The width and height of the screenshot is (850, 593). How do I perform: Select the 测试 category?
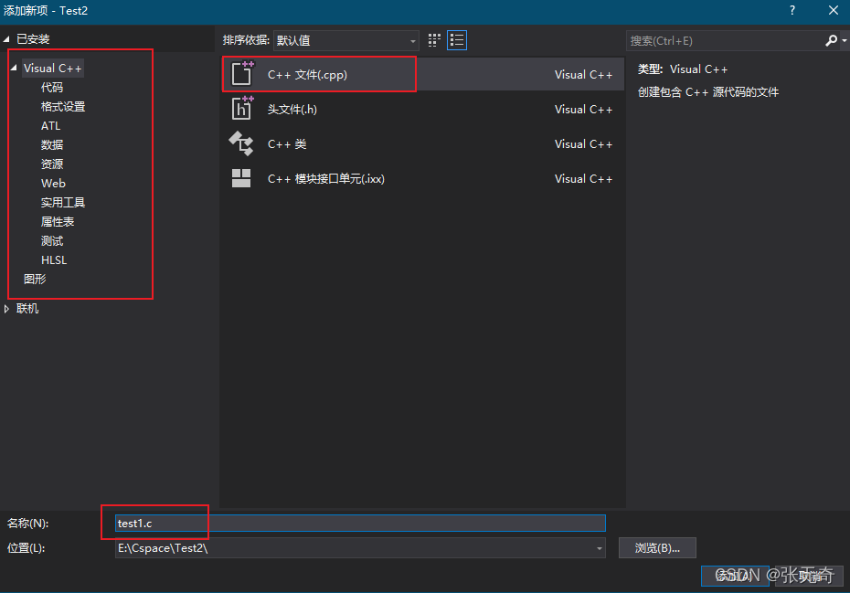coord(52,240)
